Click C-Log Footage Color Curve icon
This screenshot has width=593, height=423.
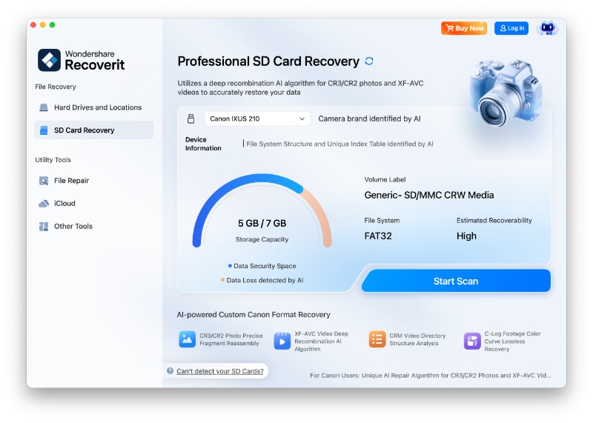point(472,342)
